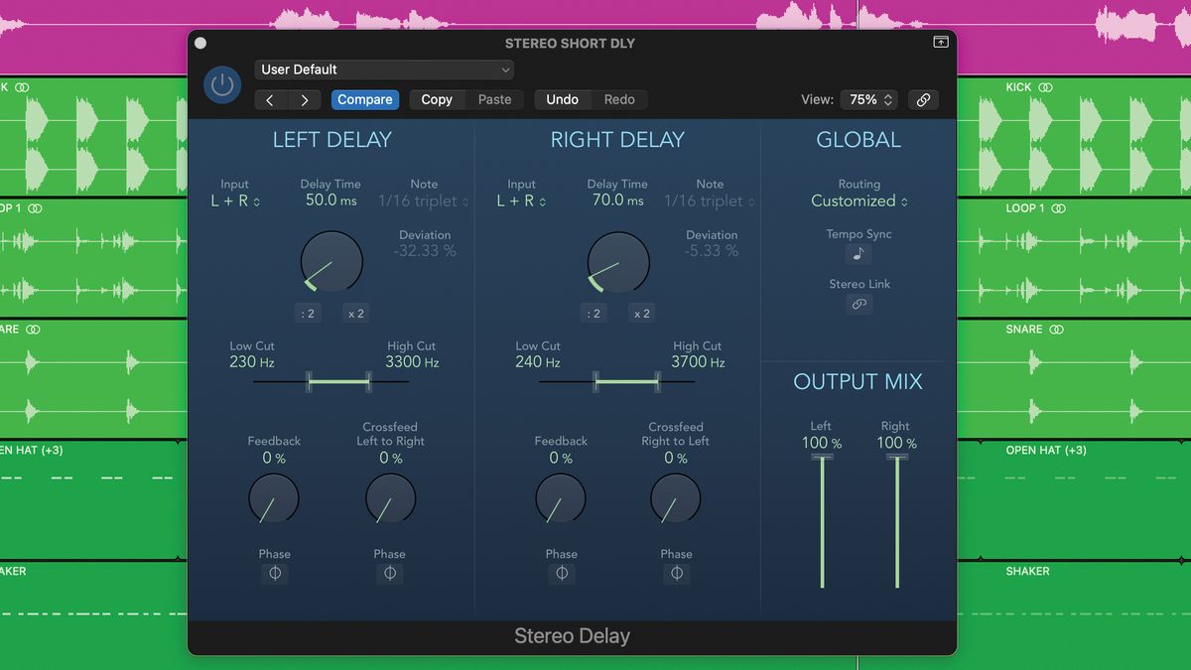Activate the Stereo Link chain icon

tap(859, 304)
